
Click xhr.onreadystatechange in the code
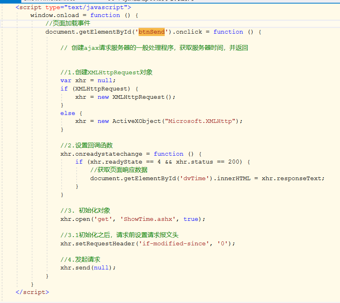point(101,154)
